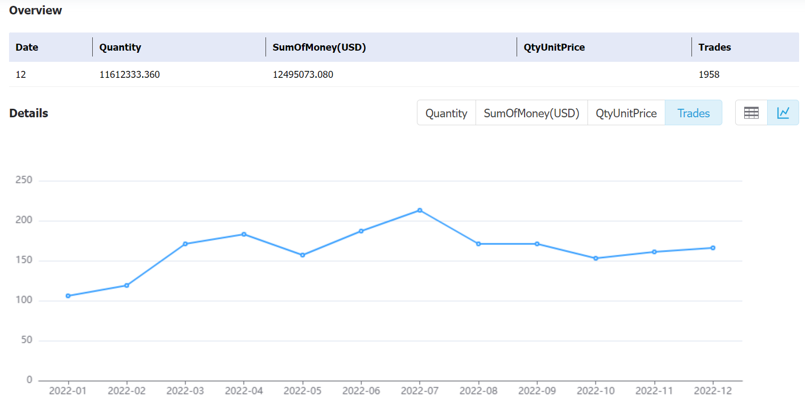Click the 2022-07 peak data point
Image resolution: width=805 pixels, height=403 pixels.
[x=420, y=210]
